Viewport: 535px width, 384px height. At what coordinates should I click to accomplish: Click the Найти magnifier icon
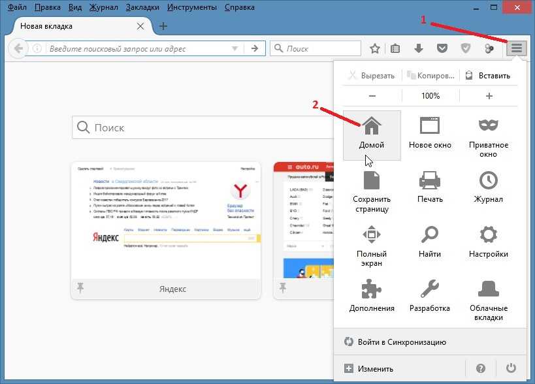pos(430,236)
